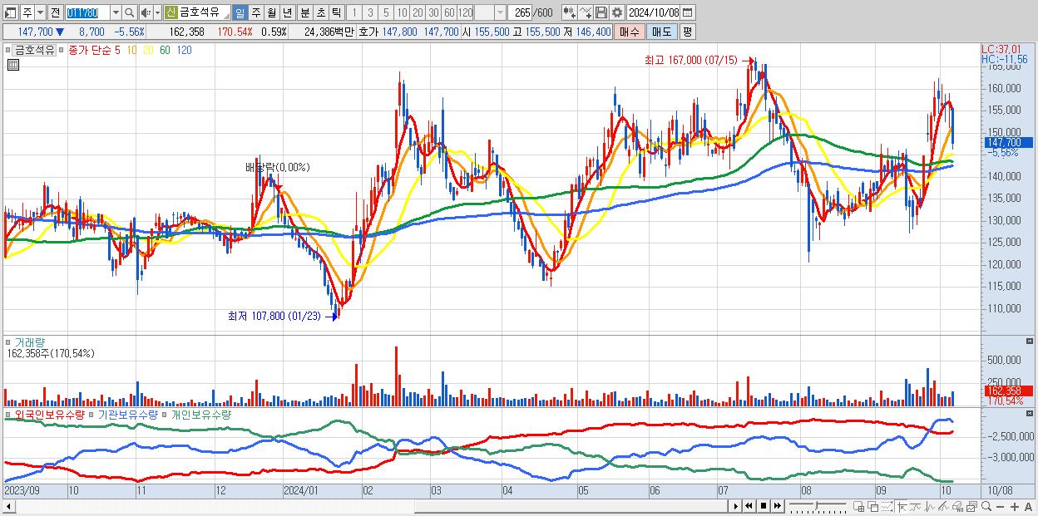Click the diagonal line chart tool icon
Screen dimensions: 1038x516
943,506
